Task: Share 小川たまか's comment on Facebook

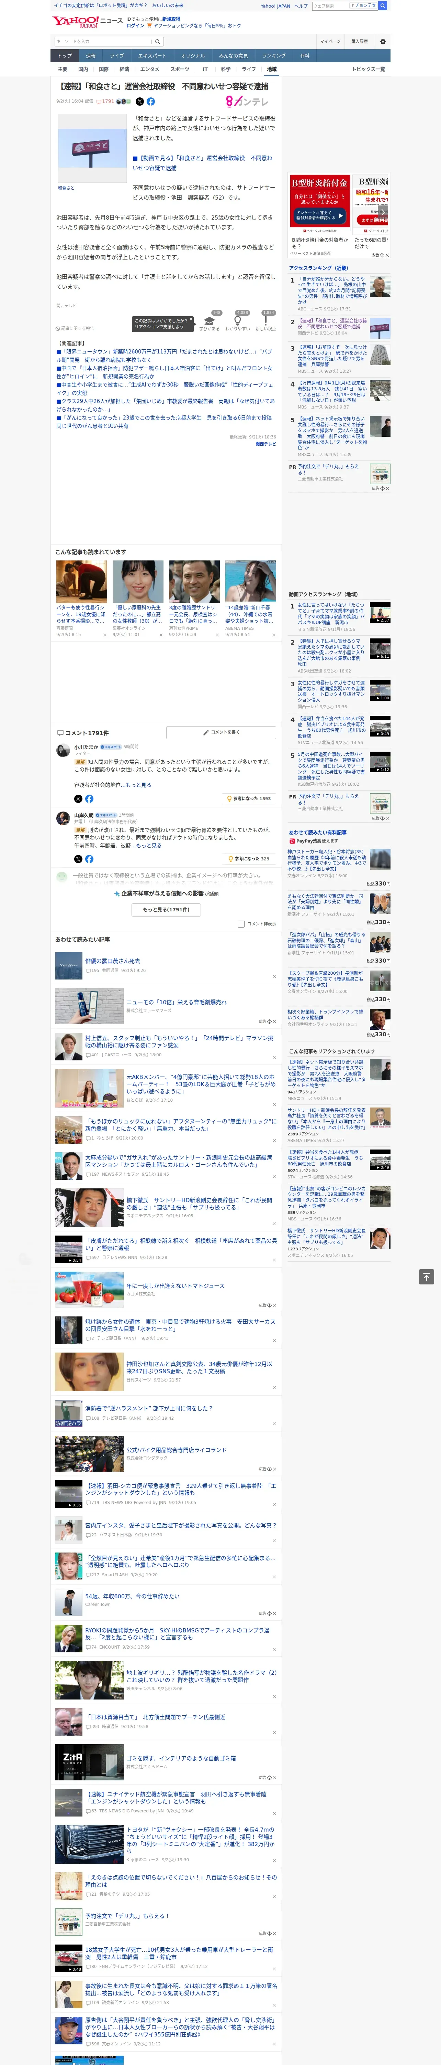Action: point(89,798)
